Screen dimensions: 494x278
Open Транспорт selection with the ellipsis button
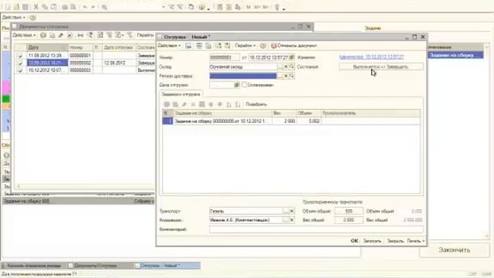click(x=286, y=211)
